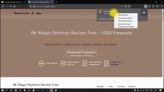
Task: Open the page actions three-dot menu
Action: click(x=122, y=6)
